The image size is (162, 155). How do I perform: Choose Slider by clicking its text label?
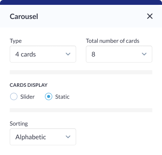point(28,97)
